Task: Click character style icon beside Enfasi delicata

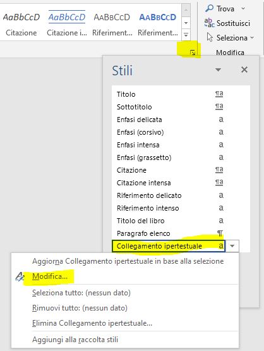Action: click(x=221, y=120)
